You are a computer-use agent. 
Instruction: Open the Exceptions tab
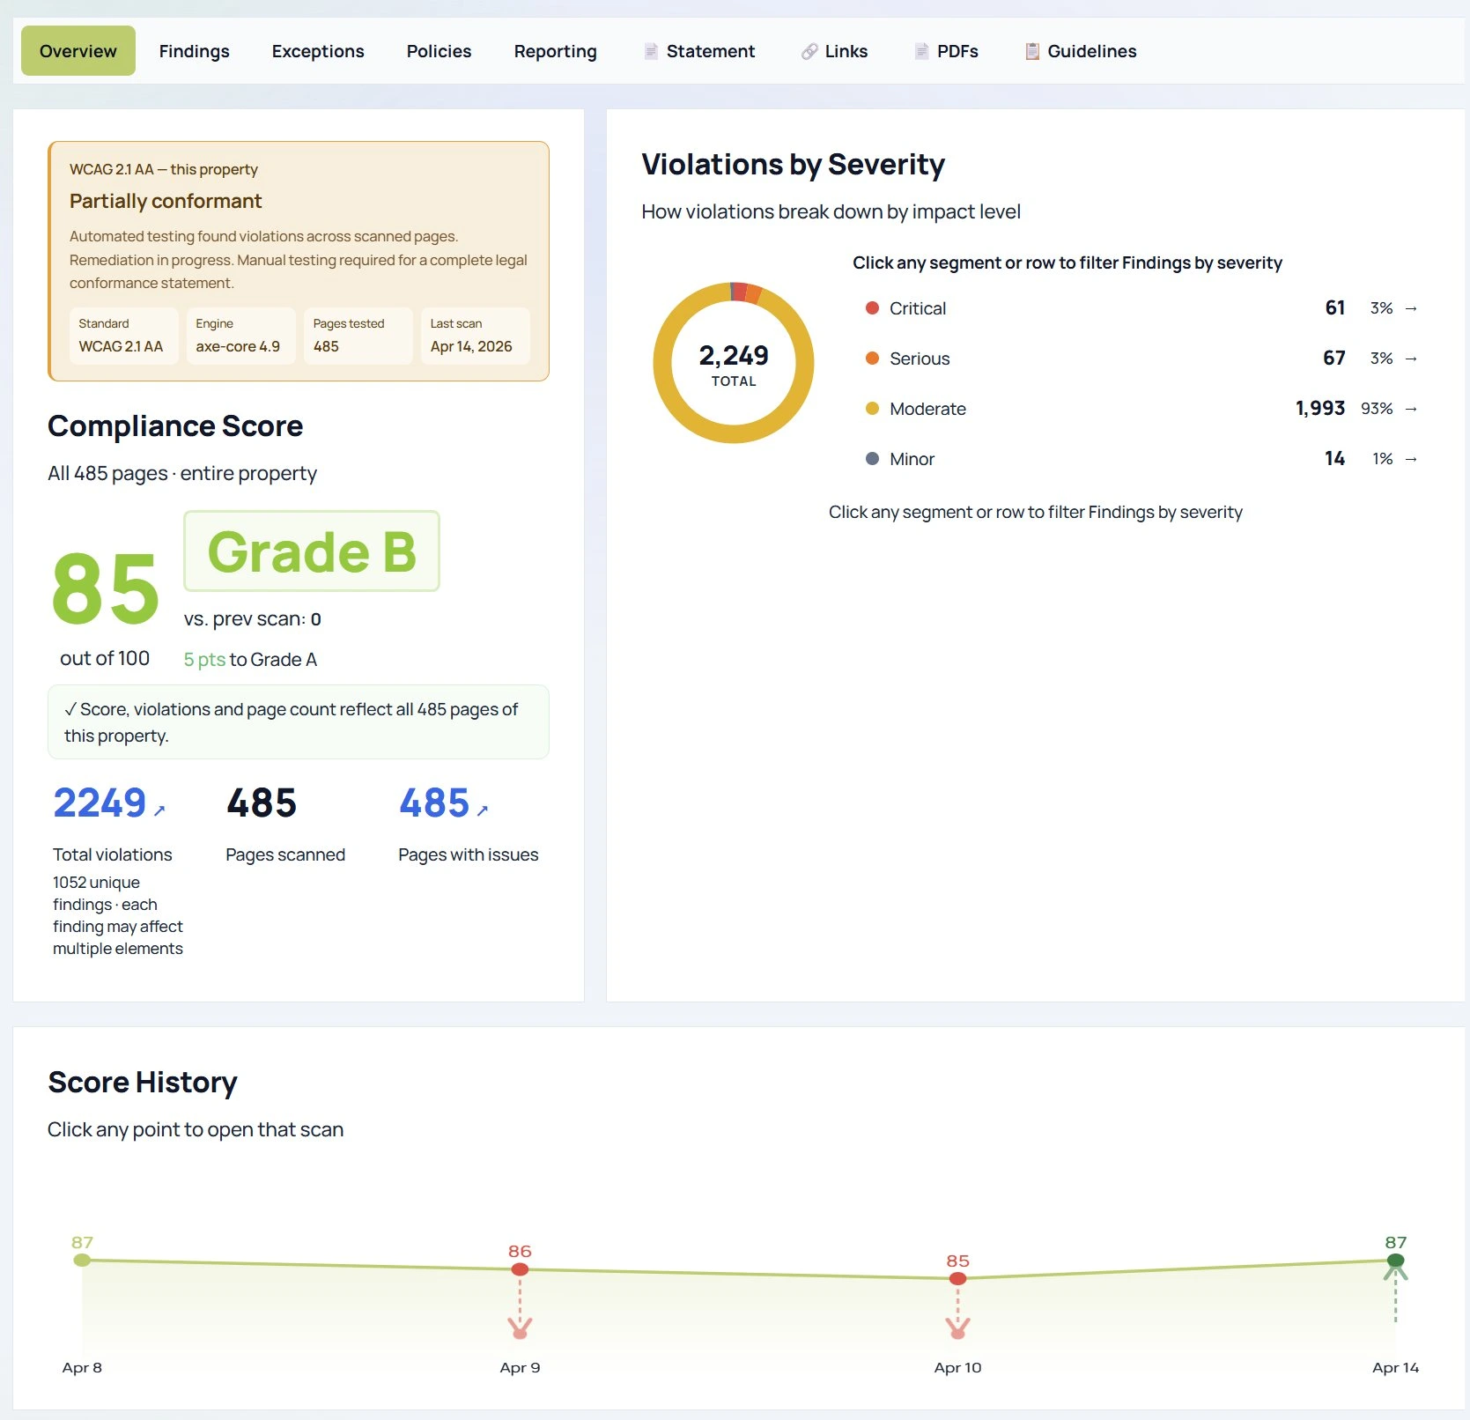point(317,50)
